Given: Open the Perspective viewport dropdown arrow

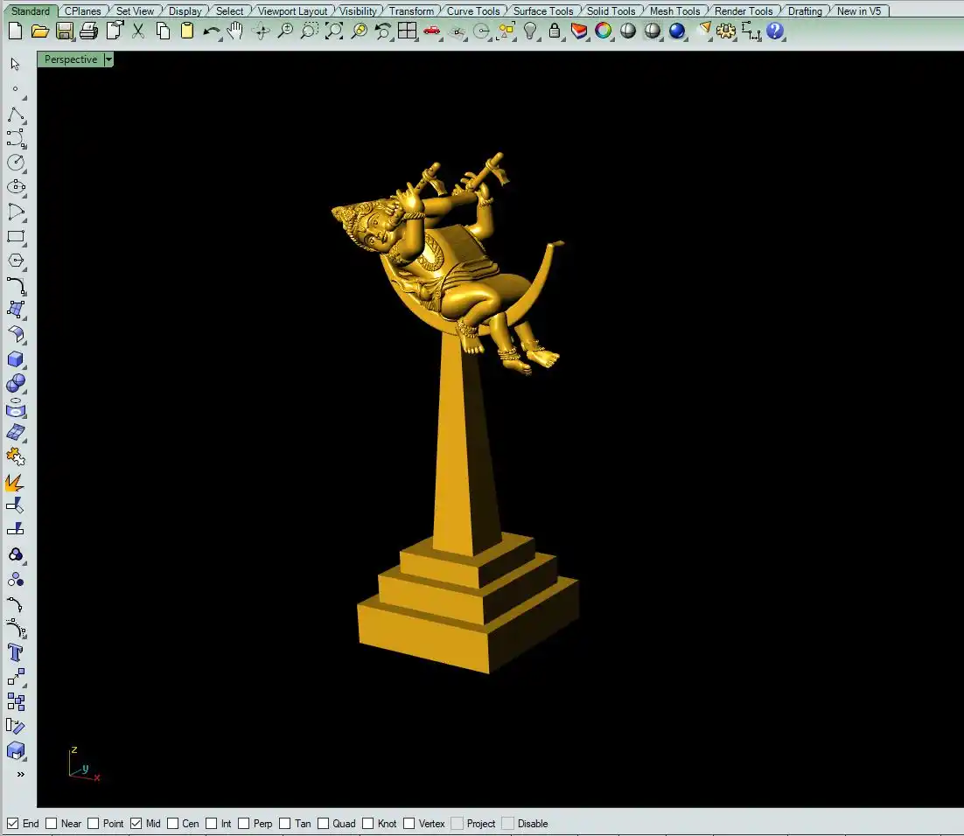Looking at the screenshot, I should [108, 59].
